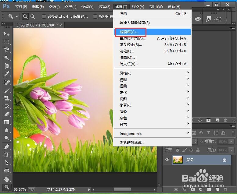
Task: Click 转换为智能滤镜(S) menu entry
Action: (153, 23)
